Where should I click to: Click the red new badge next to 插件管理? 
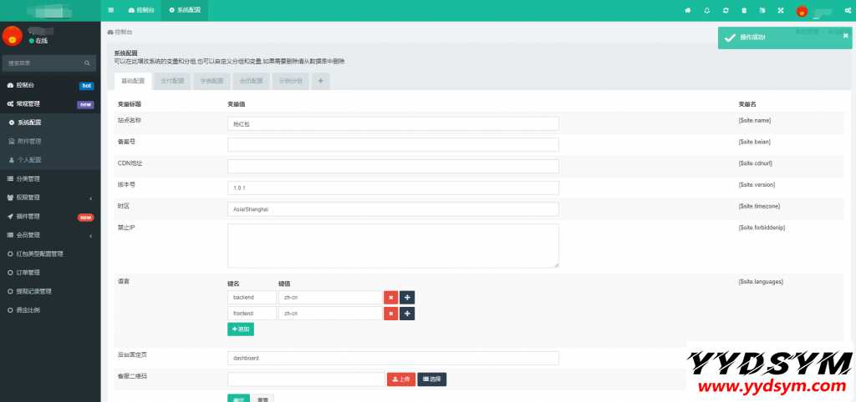click(86, 218)
